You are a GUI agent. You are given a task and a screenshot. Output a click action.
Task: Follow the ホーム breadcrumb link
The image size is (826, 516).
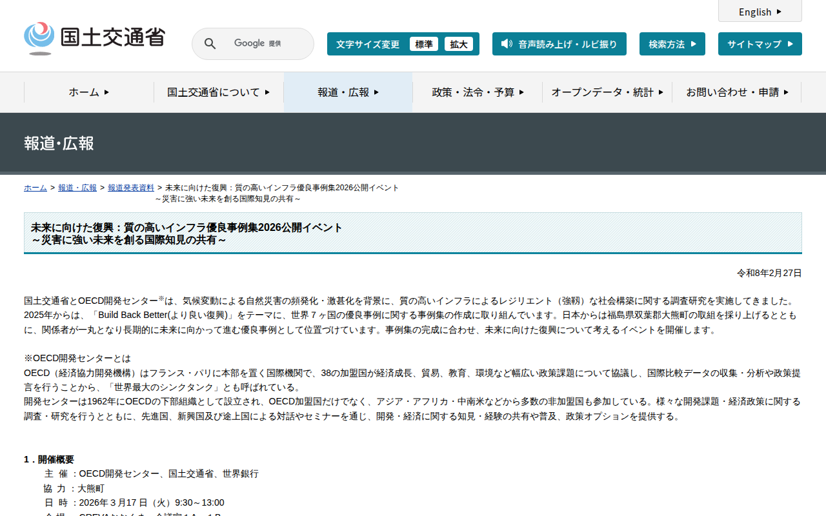pos(35,188)
